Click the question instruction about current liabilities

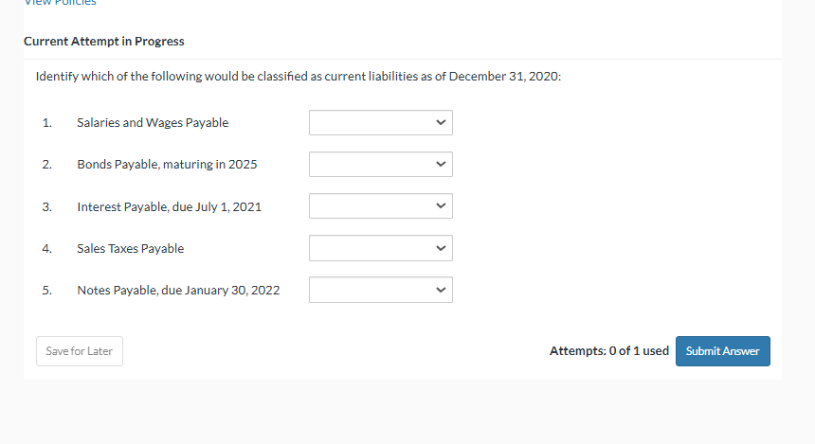point(298,77)
